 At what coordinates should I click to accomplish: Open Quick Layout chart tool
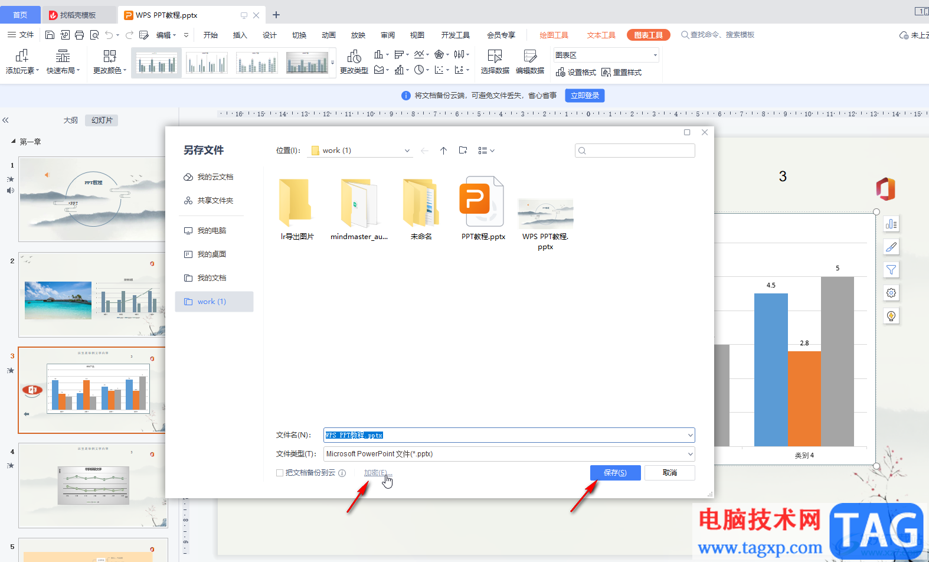63,62
